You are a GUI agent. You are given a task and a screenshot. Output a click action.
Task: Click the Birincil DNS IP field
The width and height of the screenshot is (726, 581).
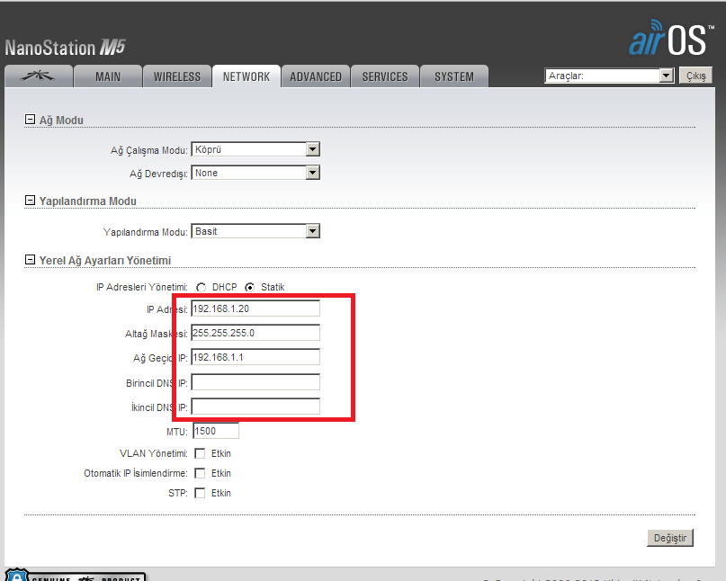255,382
